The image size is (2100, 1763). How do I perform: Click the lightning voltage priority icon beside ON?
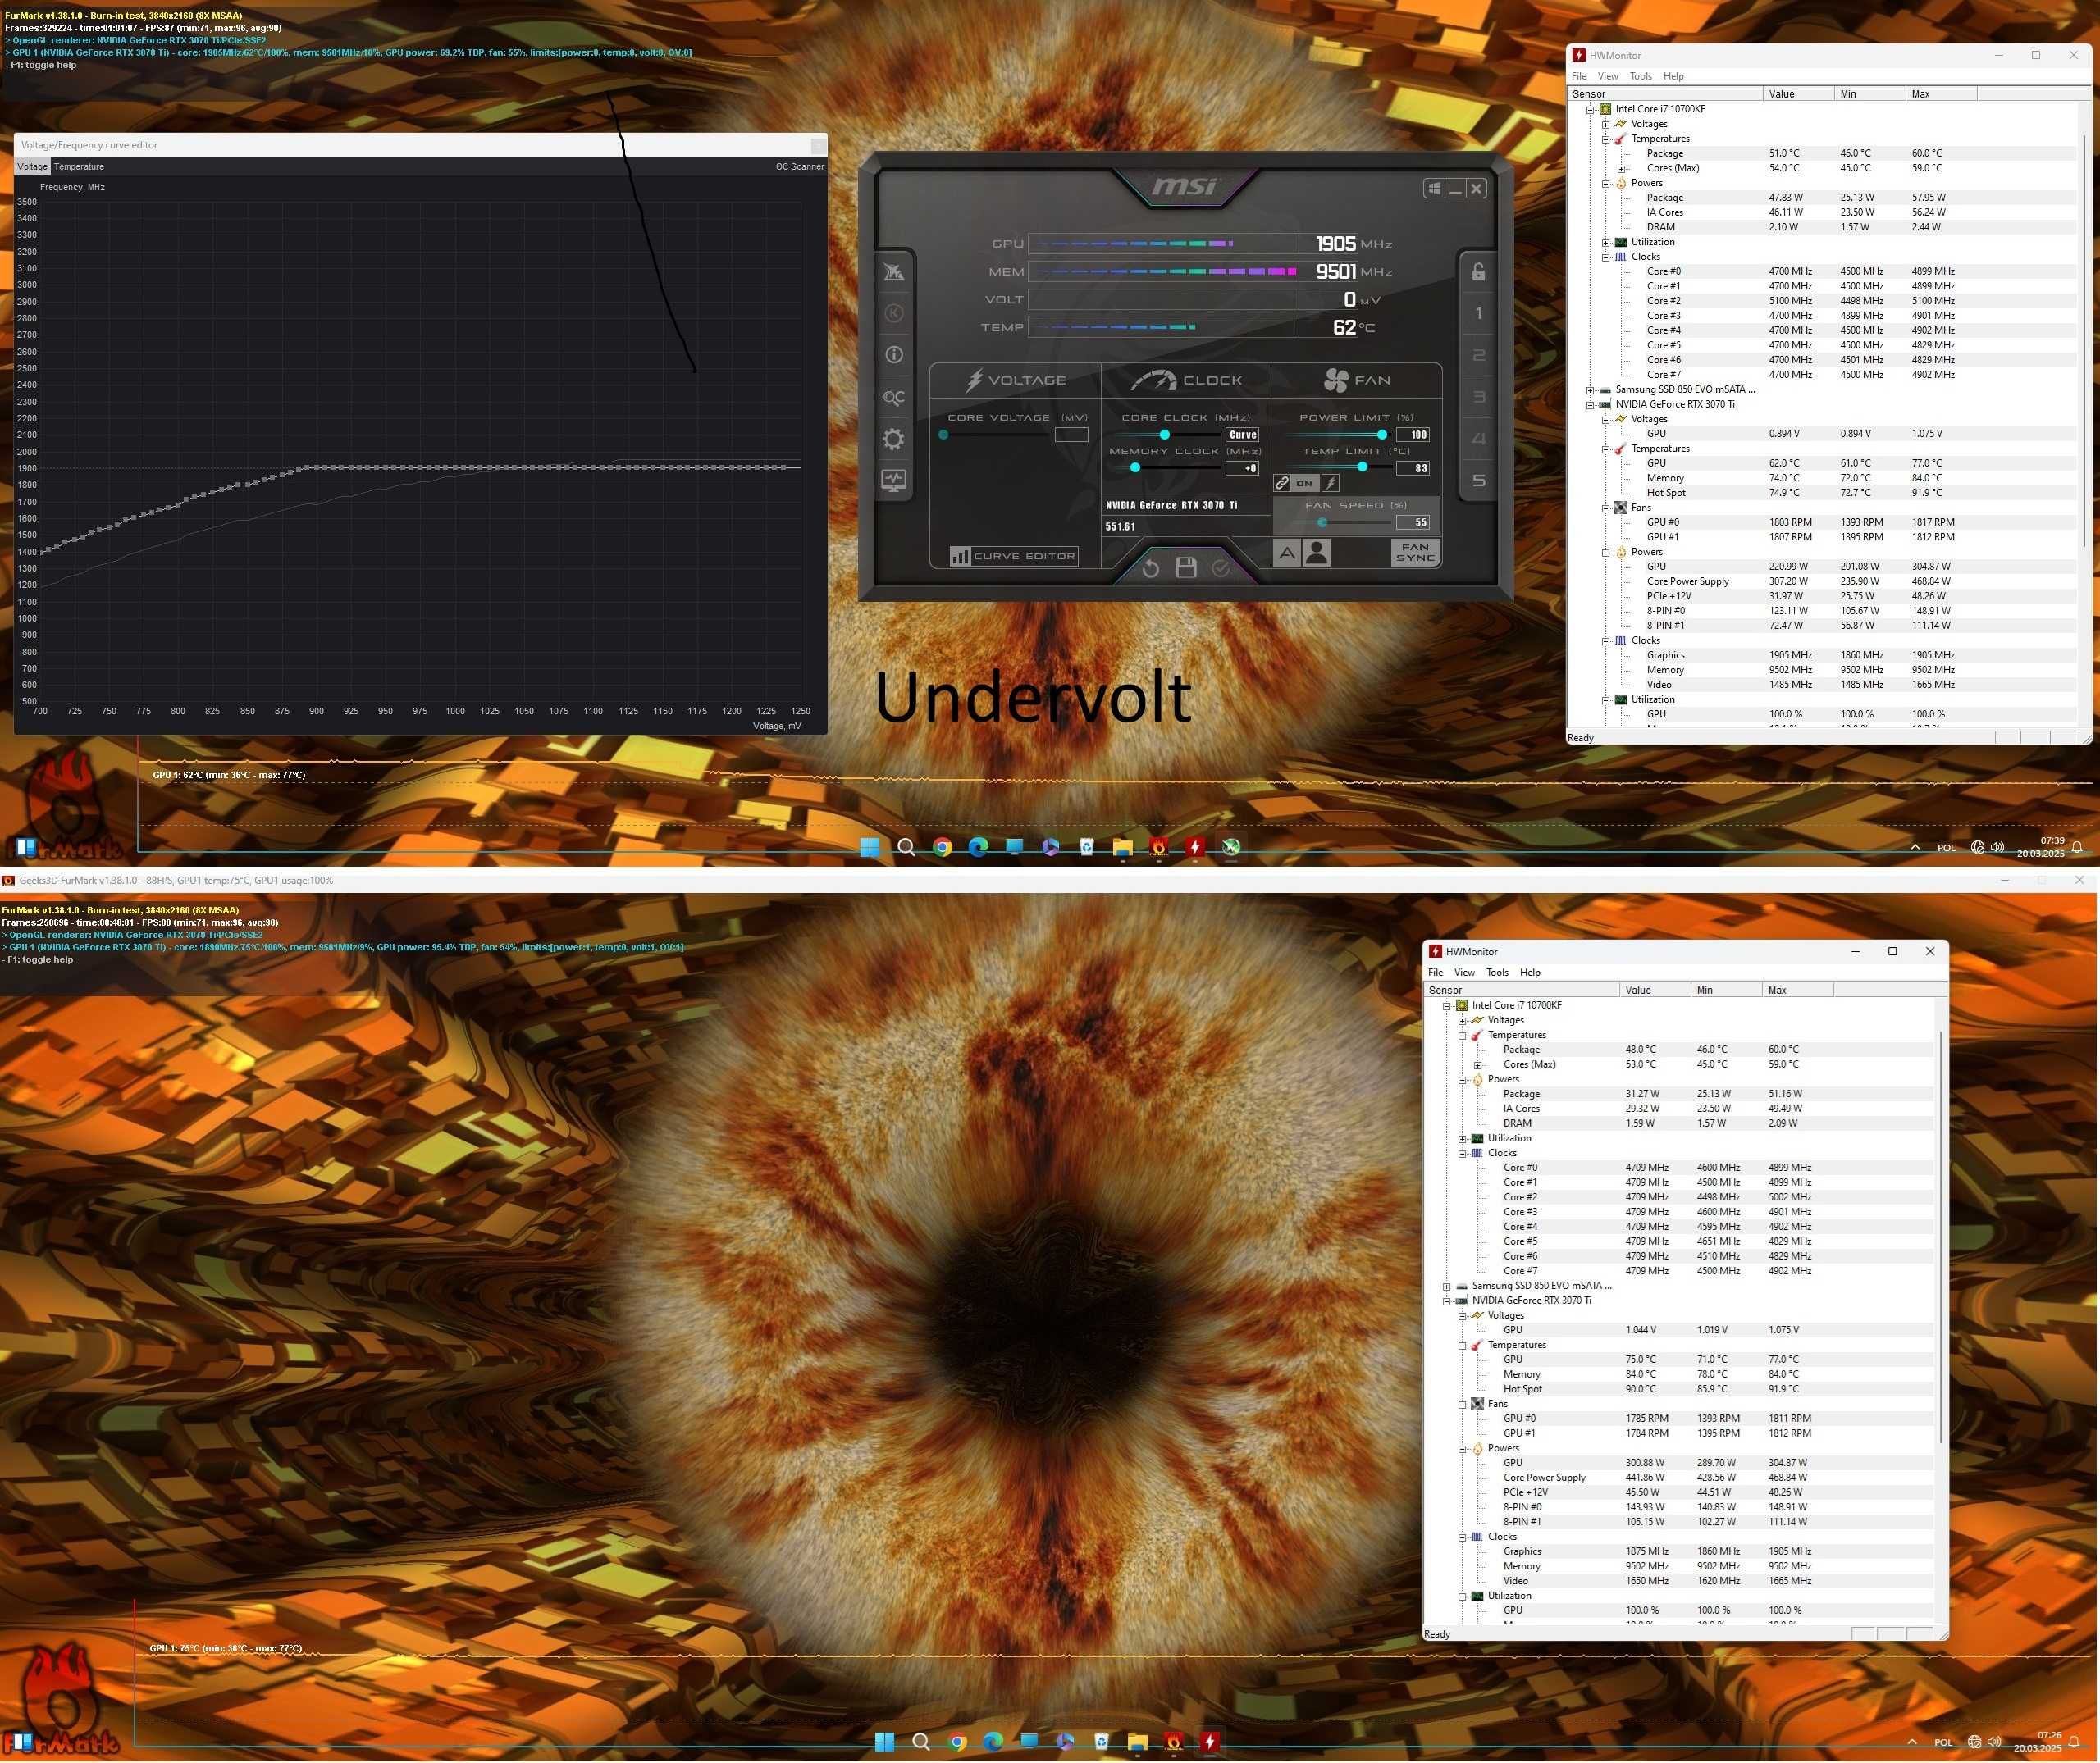1330,484
